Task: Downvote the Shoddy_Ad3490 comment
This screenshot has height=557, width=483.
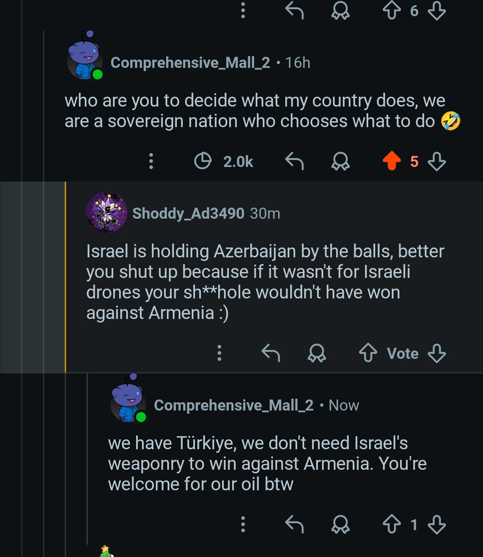Action: coord(437,353)
